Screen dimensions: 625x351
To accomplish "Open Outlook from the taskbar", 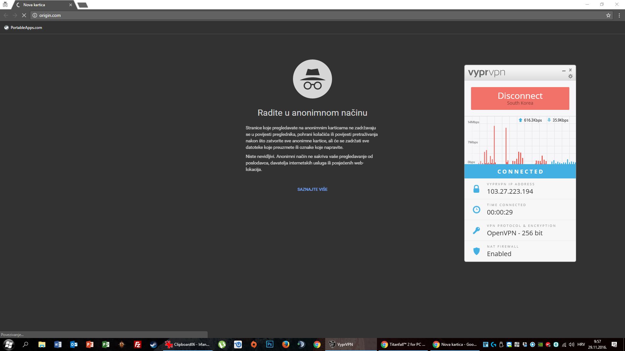I will pyautogui.click(x=74, y=344).
